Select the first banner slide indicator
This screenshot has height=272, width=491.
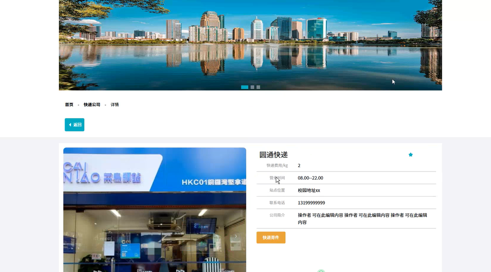pos(245,87)
